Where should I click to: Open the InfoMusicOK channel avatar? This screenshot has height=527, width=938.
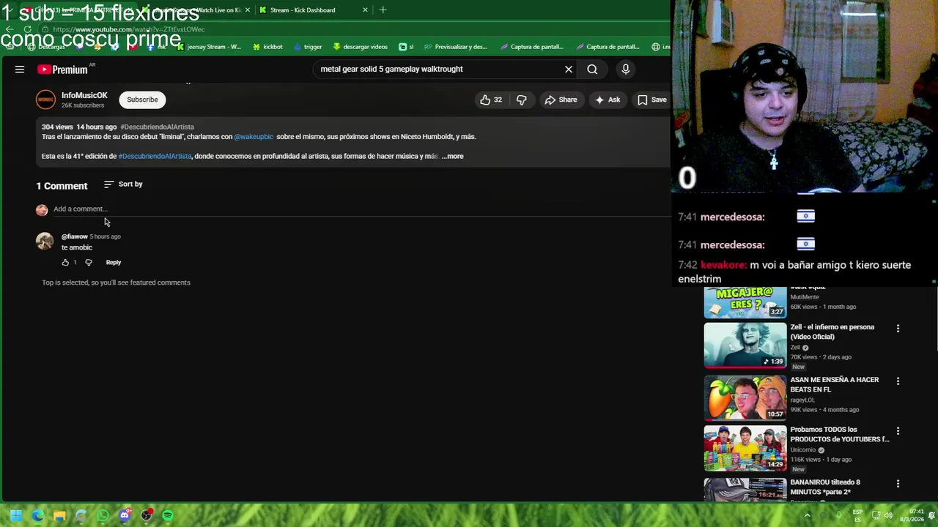(x=45, y=100)
